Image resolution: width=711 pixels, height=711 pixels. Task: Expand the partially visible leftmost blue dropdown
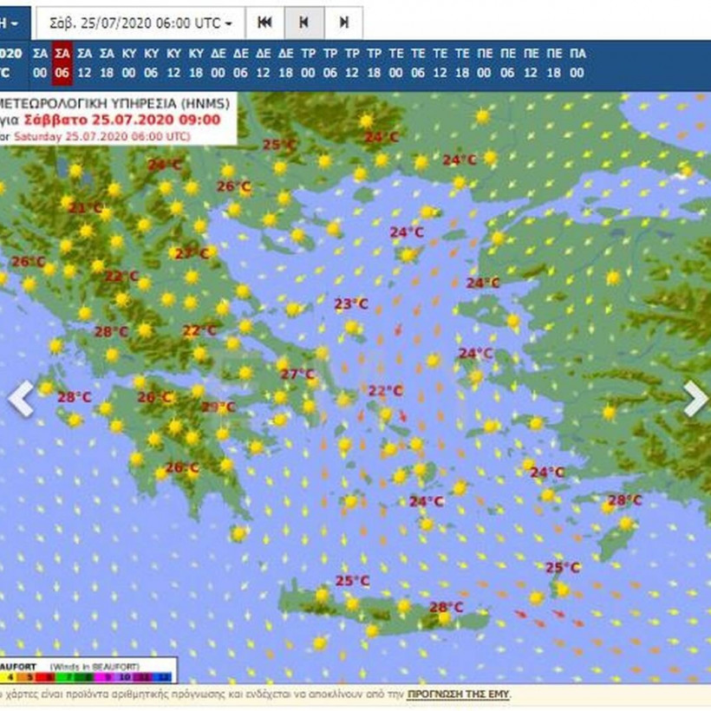click(x=14, y=23)
